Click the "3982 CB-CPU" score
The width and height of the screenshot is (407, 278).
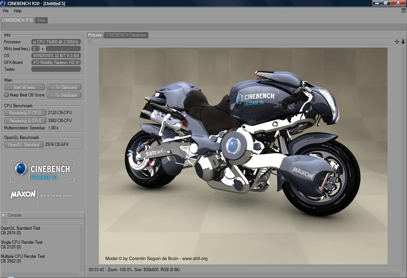(x=60, y=120)
